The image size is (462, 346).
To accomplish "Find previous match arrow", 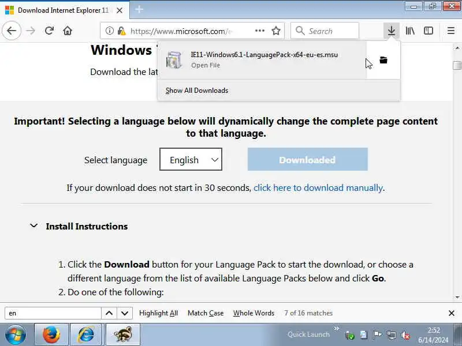I will pyautogui.click(x=109, y=313).
